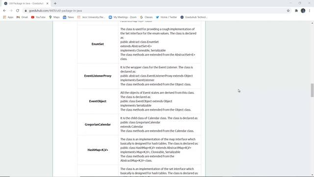Open the Maps bookmark

click(54, 17)
